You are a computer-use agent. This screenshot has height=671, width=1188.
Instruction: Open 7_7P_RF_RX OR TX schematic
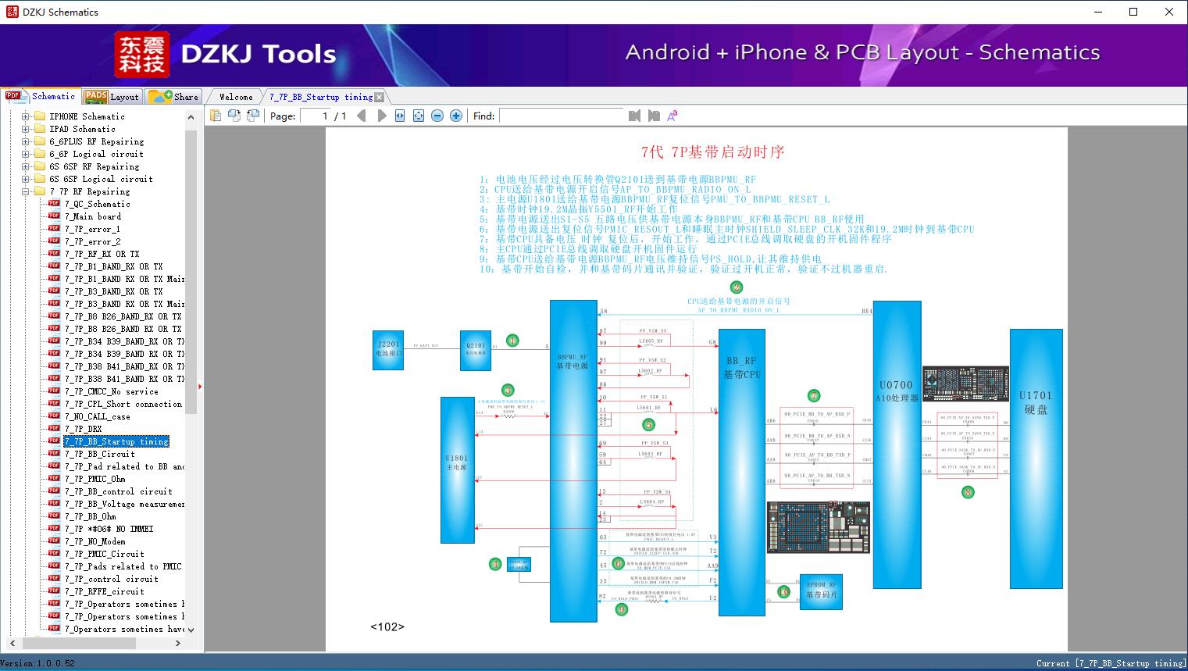coord(102,254)
